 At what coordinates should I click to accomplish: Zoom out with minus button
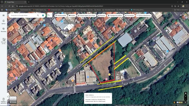(185, 99)
